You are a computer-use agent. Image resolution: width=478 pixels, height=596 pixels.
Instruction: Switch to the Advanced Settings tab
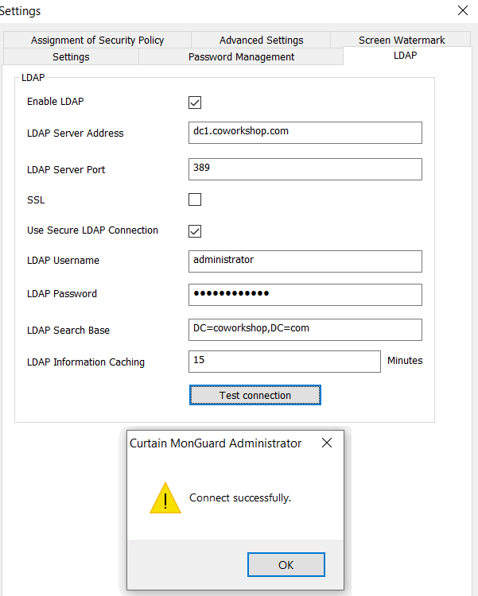(x=261, y=40)
